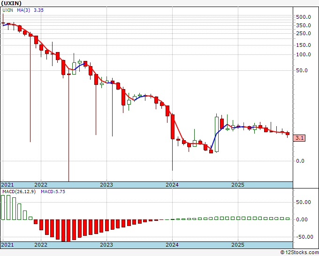The width and height of the screenshot is (319, 256).
Task: Click the current price tag 3.1
Action: tap(299, 138)
